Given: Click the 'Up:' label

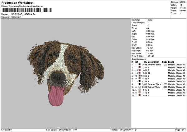Looking at the screenshot, I should click(x=133, y=37).
